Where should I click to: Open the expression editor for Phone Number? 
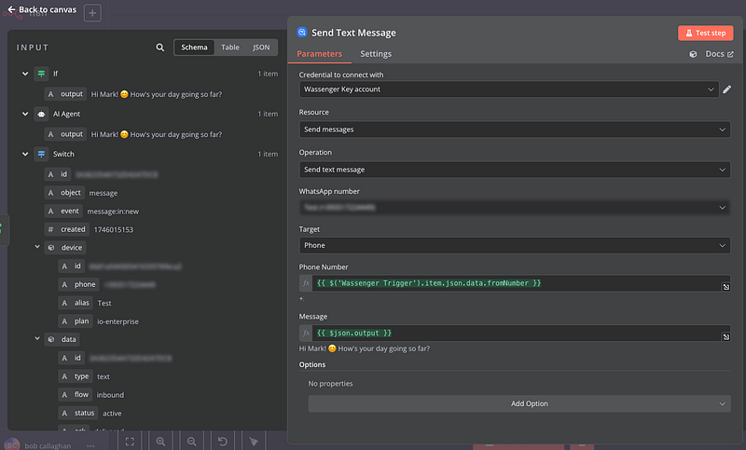tap(725, 286)
